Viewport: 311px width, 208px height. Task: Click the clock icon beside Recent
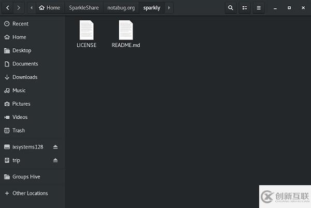click(x=7, y=24)
